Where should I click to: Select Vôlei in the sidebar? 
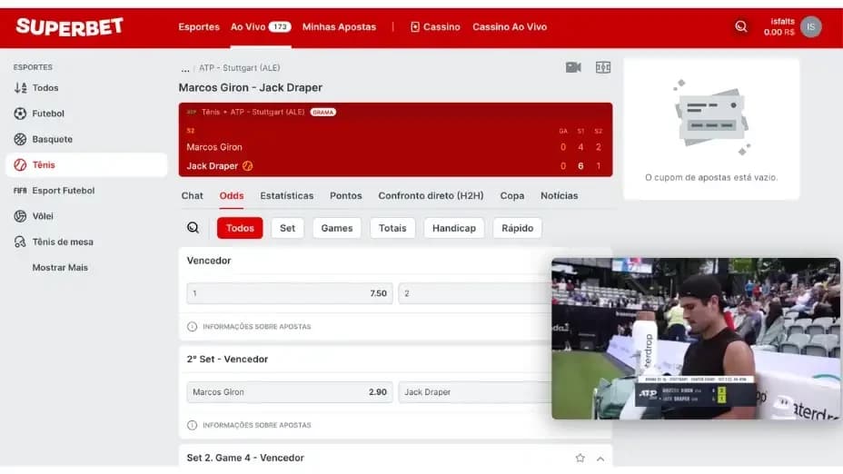(x=86, y=216)
